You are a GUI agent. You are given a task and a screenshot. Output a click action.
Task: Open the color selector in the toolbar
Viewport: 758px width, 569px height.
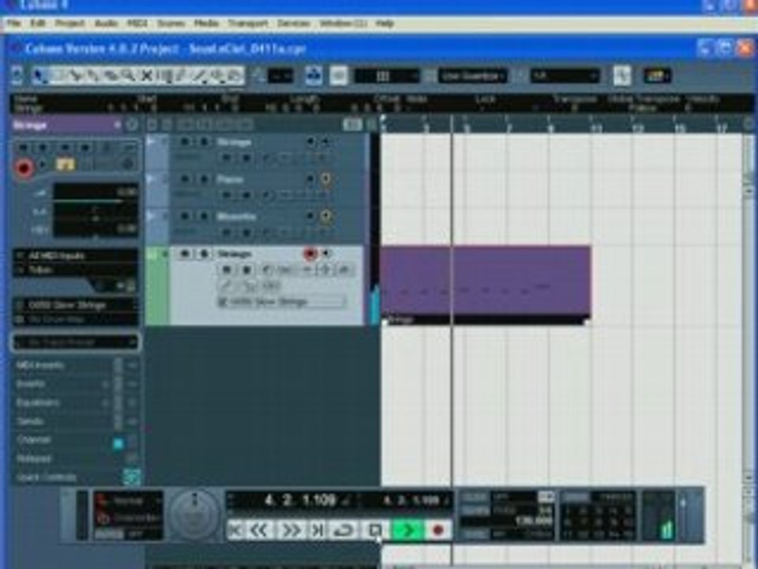pyautogui.click(x=657, y=76)
